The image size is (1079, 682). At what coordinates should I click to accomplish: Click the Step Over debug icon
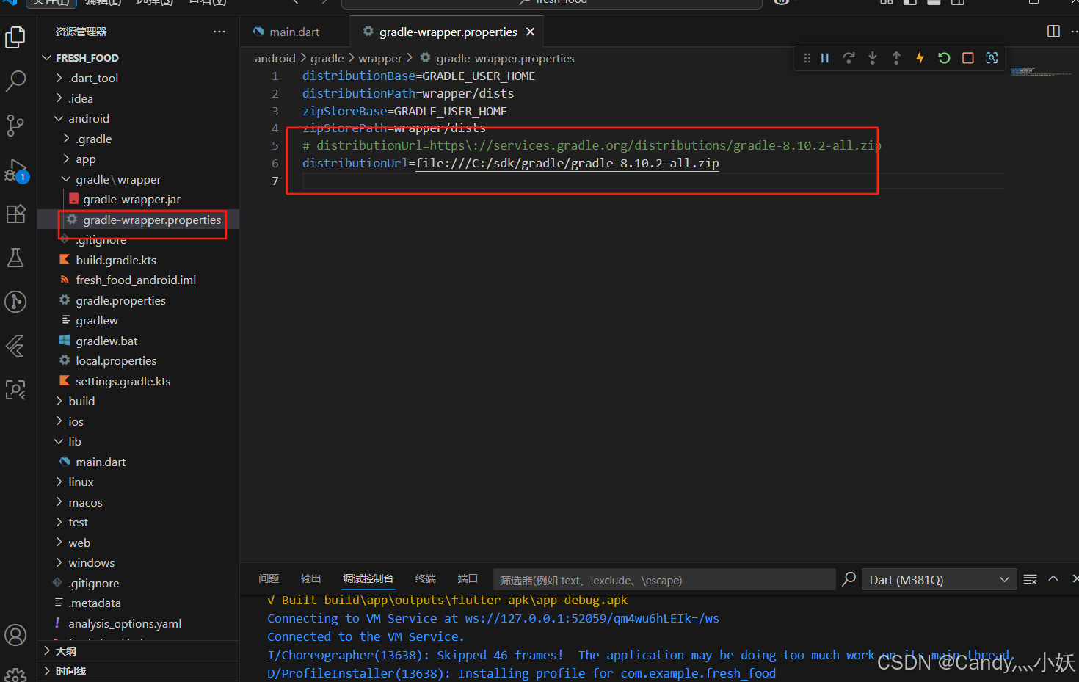coord(849,58)
